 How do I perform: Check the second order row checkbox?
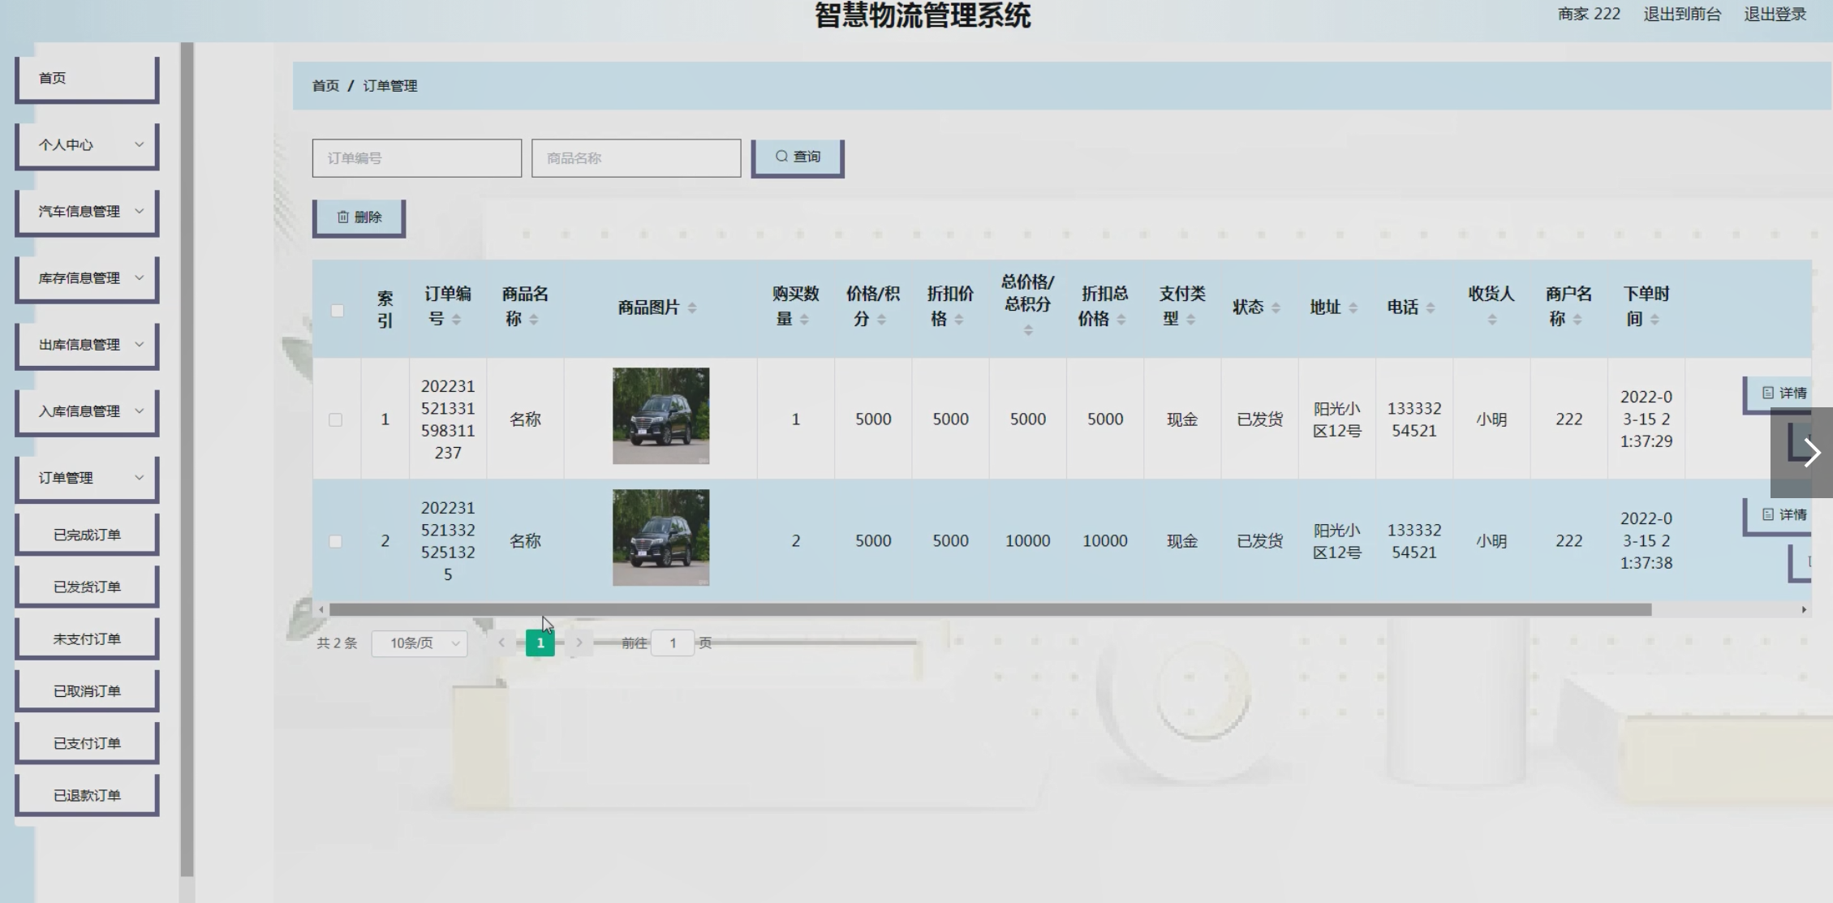pos(335,541)
